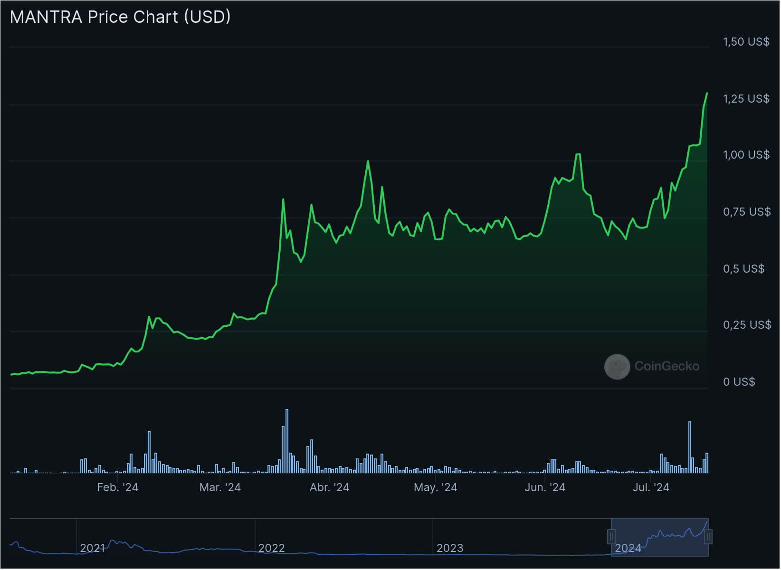Click the May. '24 date label

coord(435,487)
